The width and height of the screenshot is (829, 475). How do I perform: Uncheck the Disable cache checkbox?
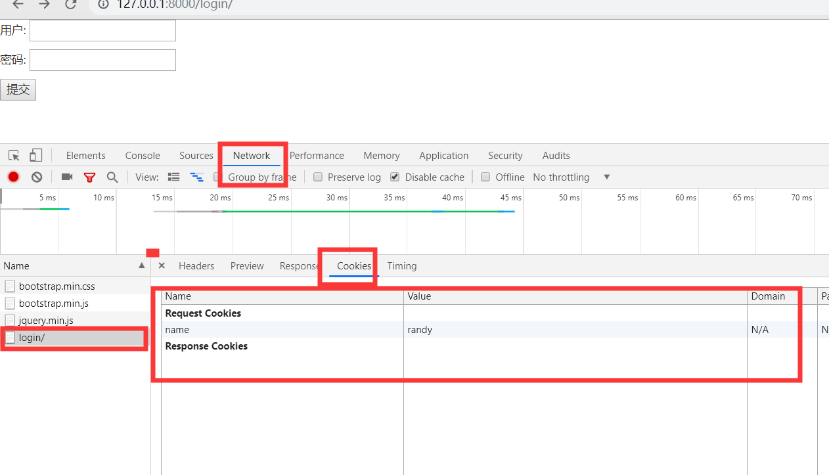[x=395, y=177]
